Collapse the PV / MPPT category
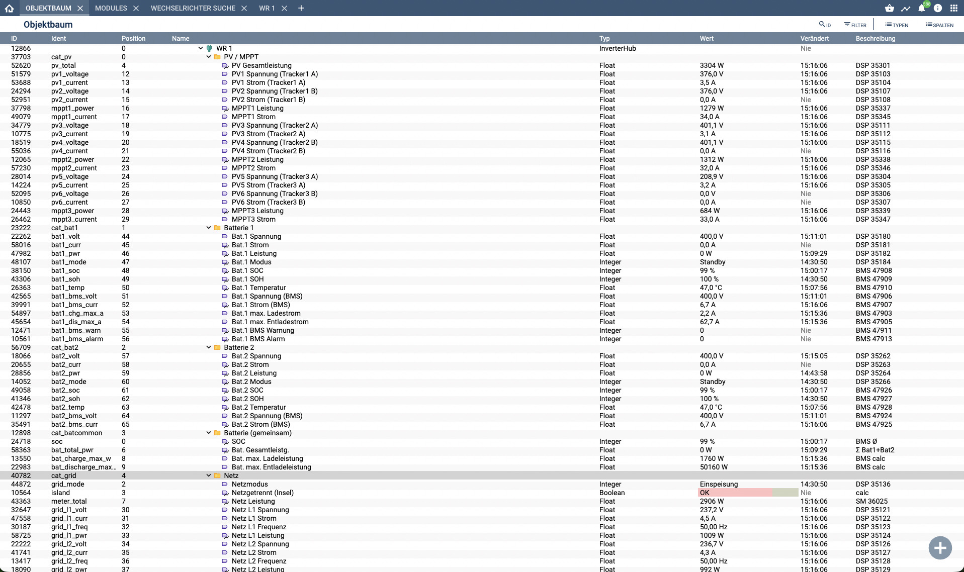 coord(209,57)
